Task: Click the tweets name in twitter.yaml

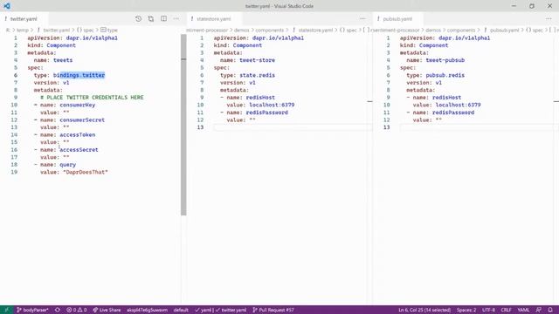Action: click(63, 60)
